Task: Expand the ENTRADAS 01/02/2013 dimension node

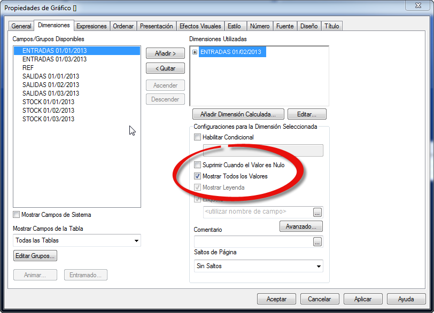Action: 195,52
